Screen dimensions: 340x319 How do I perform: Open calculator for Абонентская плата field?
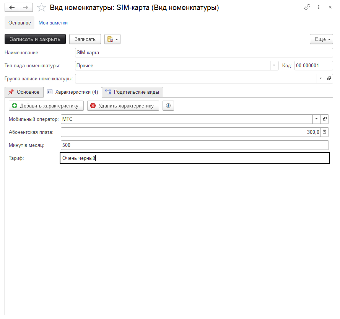[325, 132]
